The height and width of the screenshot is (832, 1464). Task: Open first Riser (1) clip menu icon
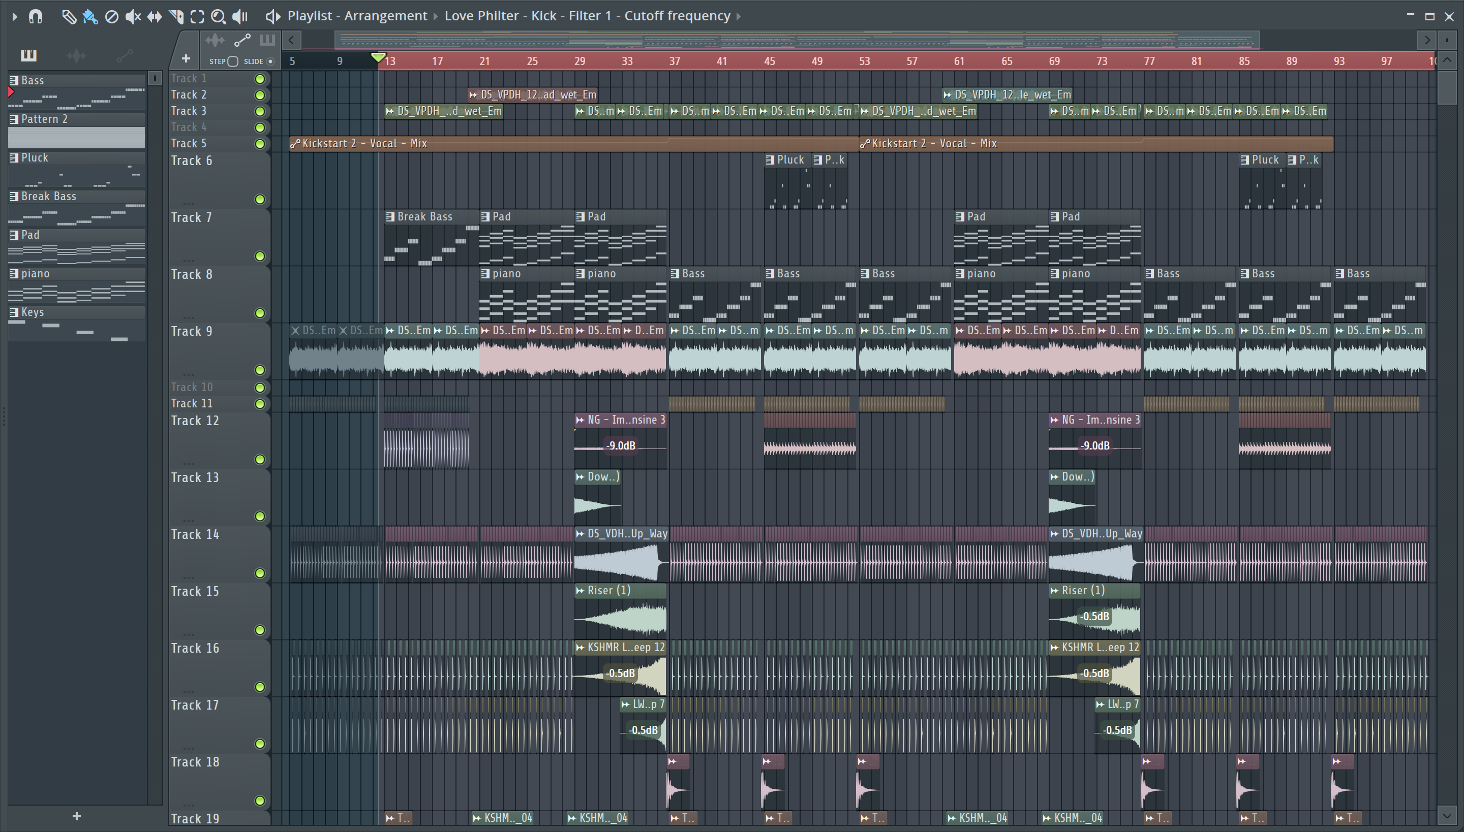pos(580,591)
